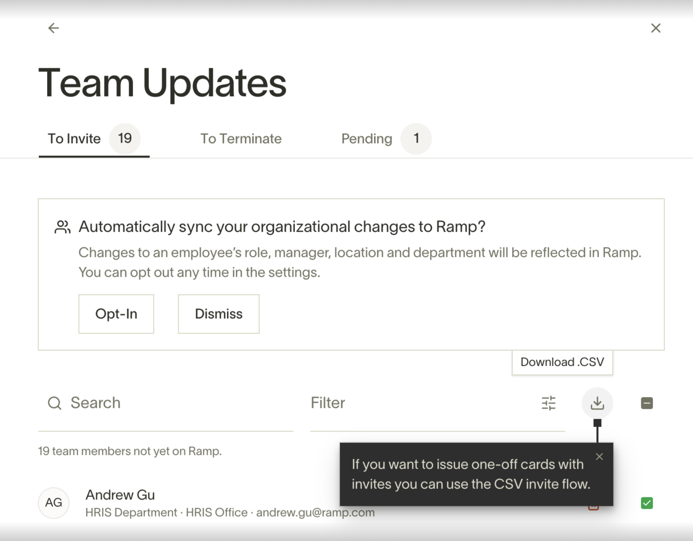Open filter options sliders icon

[548, 403]
